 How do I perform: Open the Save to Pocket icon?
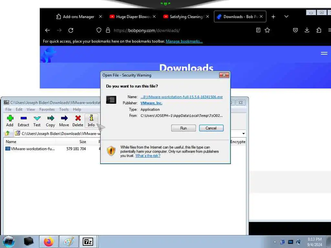coord(295,30)
